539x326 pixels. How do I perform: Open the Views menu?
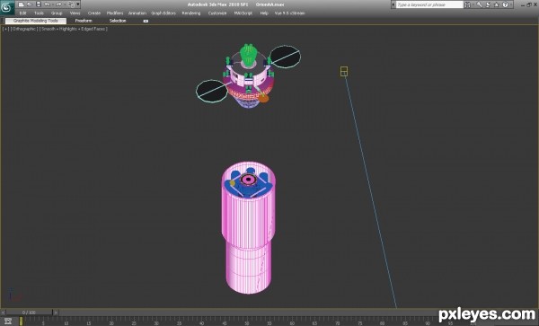click(x=75, y=13)
